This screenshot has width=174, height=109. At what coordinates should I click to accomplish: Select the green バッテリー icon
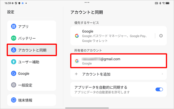point(14,38)
